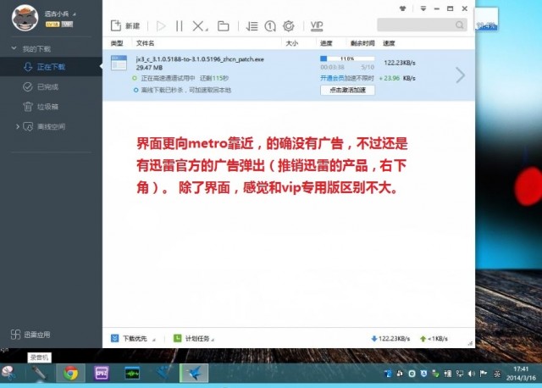Collapse the 我的下载 tree section

coord(14,48)
